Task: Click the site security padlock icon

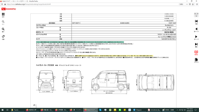Action: (x=5, y=4)
